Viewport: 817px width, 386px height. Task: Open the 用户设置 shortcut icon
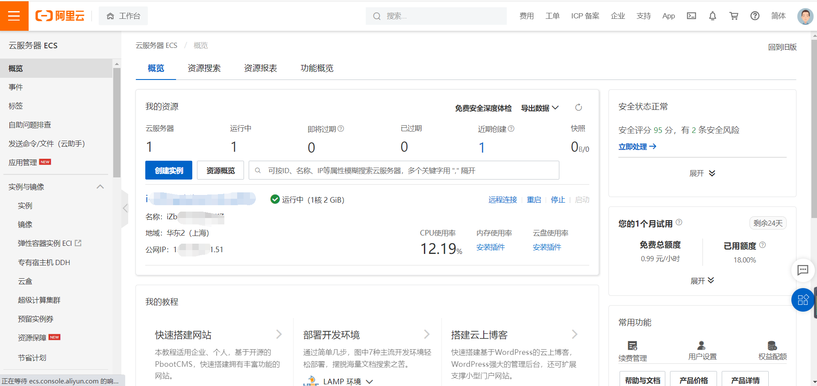pyautogui.click(x=701, y=345)
